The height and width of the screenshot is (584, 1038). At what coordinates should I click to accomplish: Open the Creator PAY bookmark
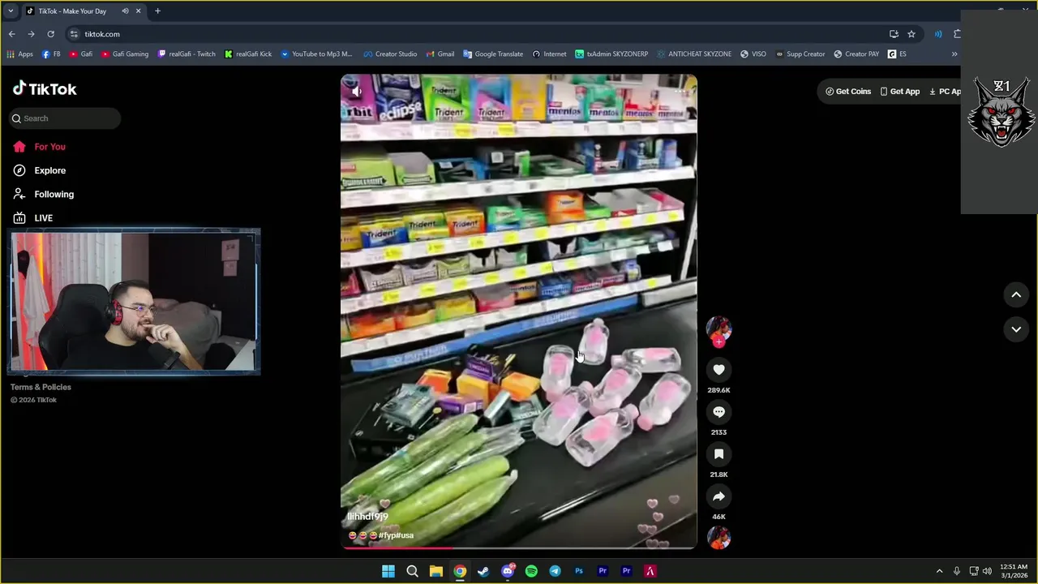pos(856,54)
